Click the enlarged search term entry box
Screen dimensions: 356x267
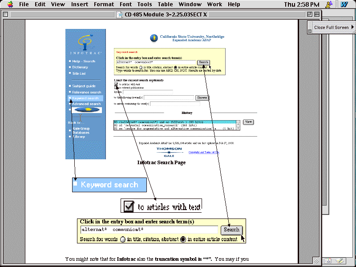(149, 230)
